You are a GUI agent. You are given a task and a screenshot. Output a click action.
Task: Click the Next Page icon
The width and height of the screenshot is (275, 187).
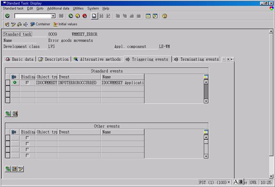click(x=132, y=16)
